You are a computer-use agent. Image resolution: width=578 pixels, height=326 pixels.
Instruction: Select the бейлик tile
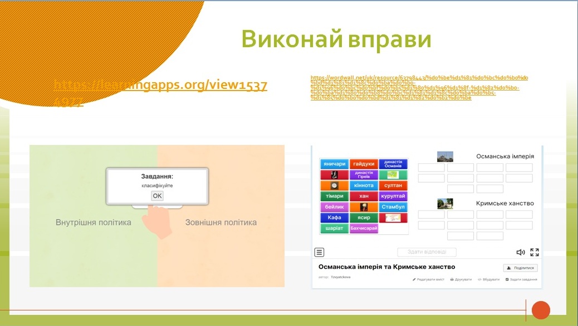click(334, 207)
